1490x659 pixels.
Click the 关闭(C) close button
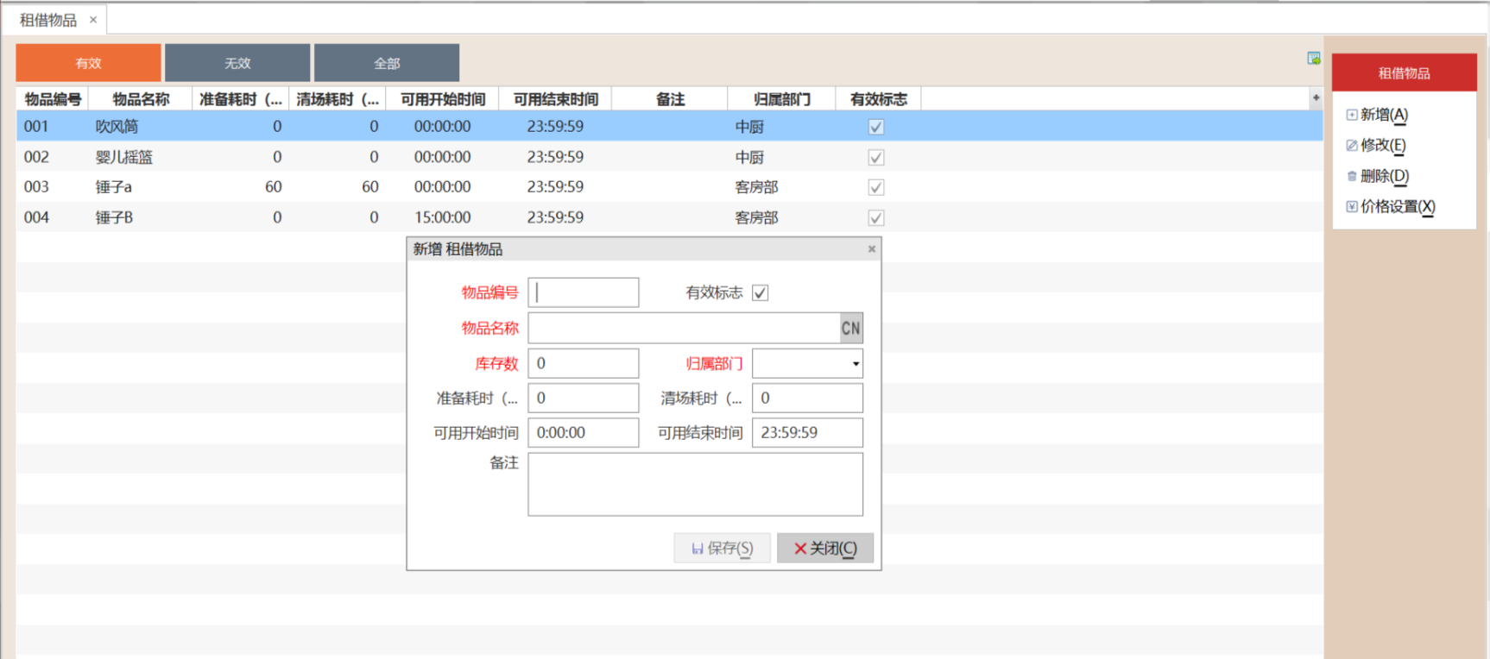[824, 549]
